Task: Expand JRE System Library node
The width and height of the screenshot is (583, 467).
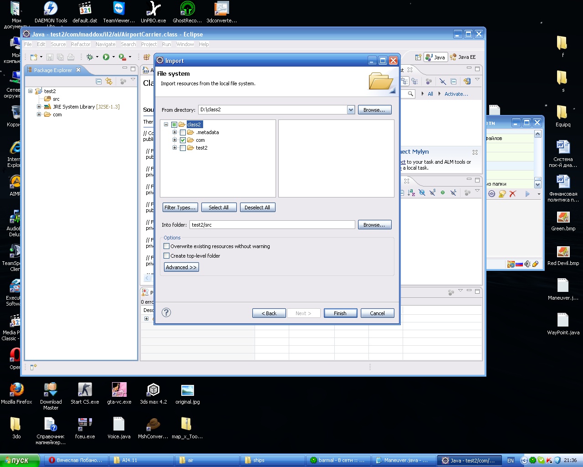Action: coord(39,107)
